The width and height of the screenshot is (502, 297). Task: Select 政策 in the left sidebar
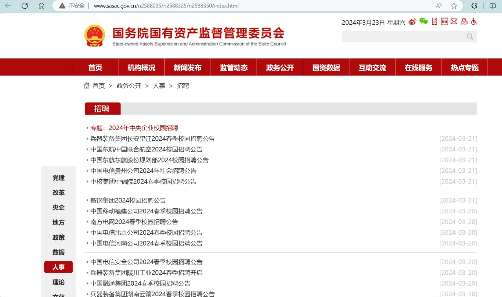58,237
